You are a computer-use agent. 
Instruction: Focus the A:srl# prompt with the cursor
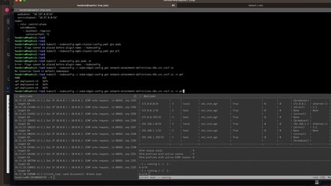coord(145,174)
